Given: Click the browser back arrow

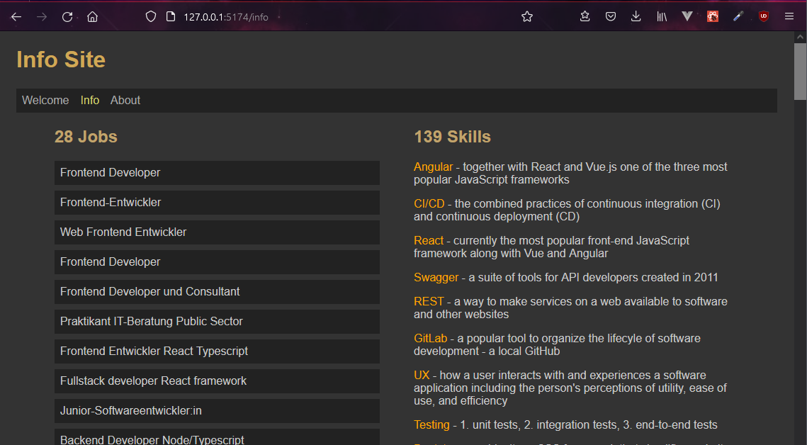Looking at the screenshot, I should click(x=16, y=17).
